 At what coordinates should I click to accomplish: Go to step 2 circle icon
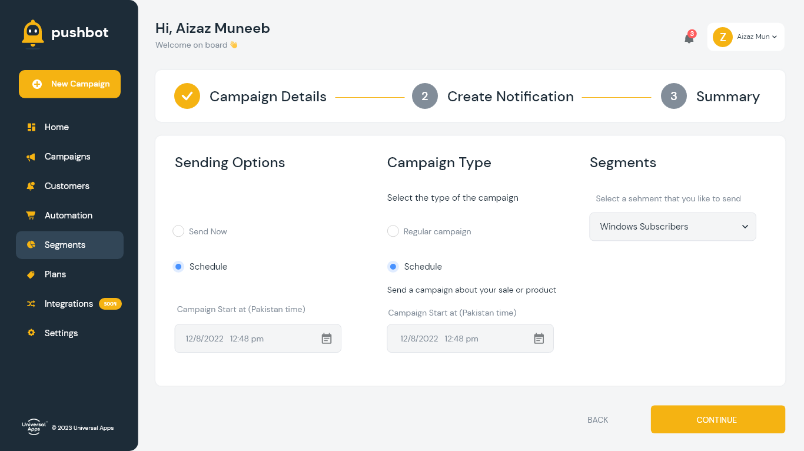425,96
